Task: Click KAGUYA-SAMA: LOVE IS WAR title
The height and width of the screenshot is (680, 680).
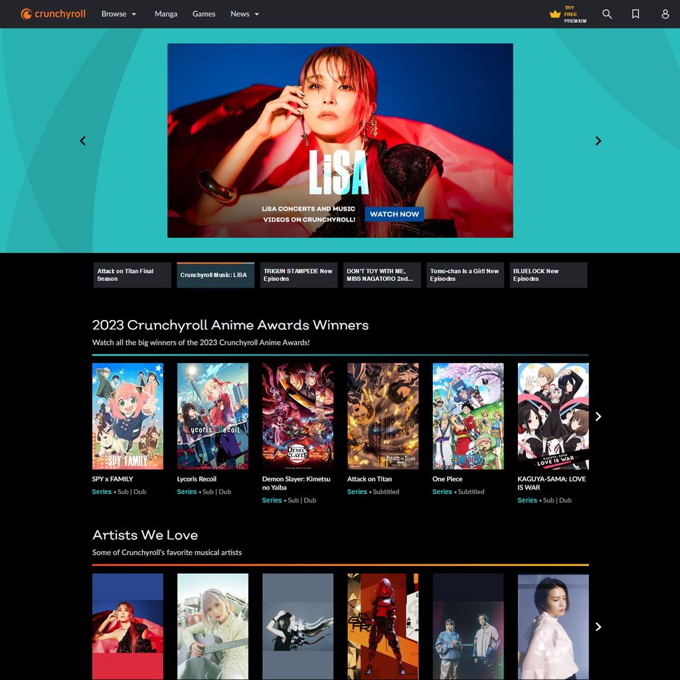Action: coord(551,483)
